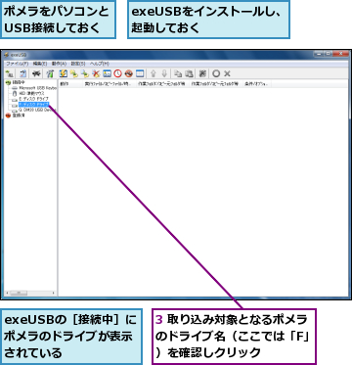Click the 実行ファイル/コピーファイル column header
The image size is (352, 365).
[109, 84]
